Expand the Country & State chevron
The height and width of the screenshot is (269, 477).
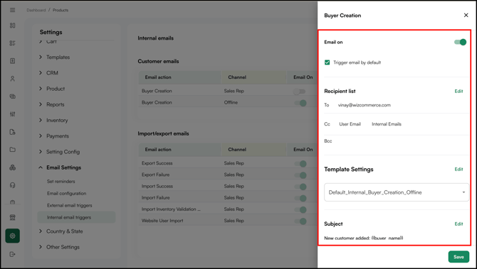tap(41, 231)
